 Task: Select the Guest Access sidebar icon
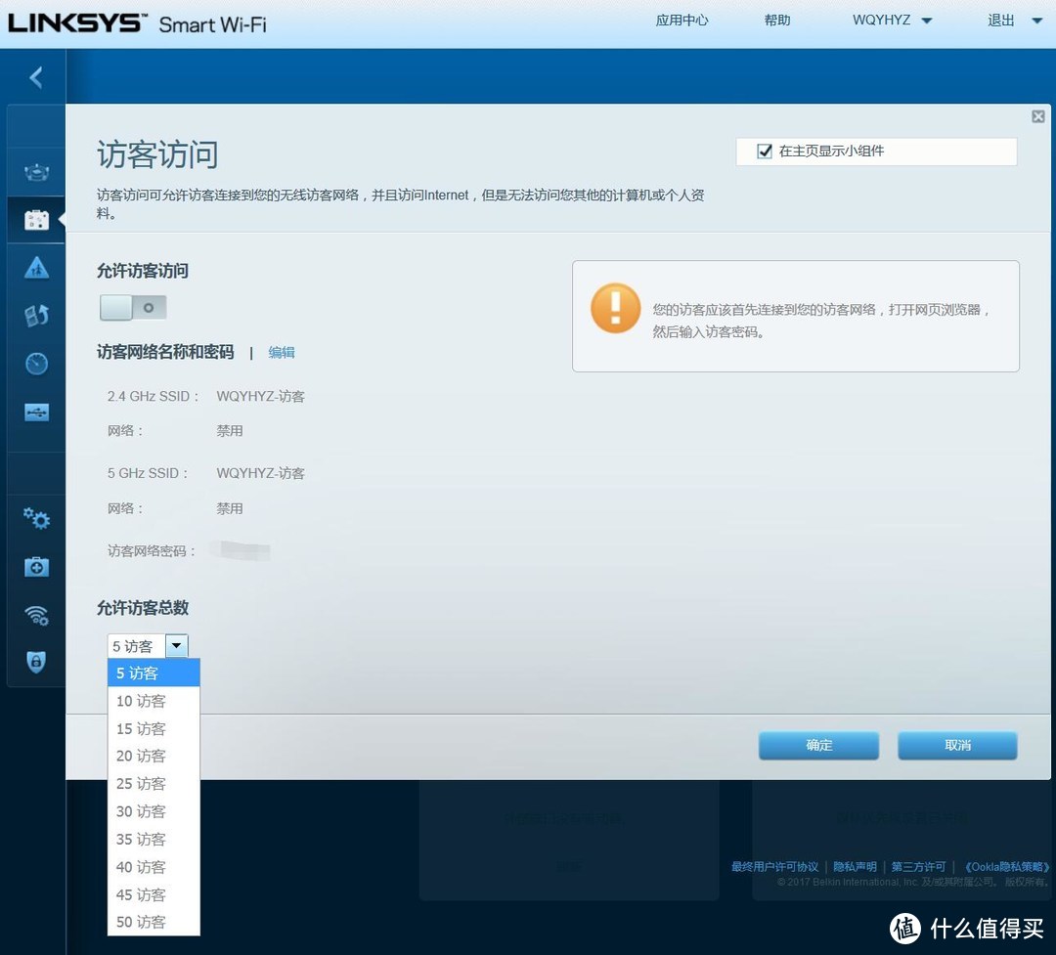[36, 219]
